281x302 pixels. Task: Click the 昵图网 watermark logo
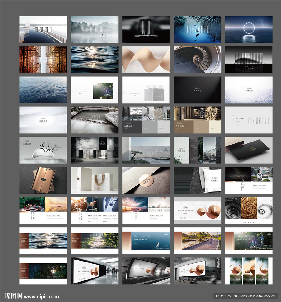click(13, 296)
